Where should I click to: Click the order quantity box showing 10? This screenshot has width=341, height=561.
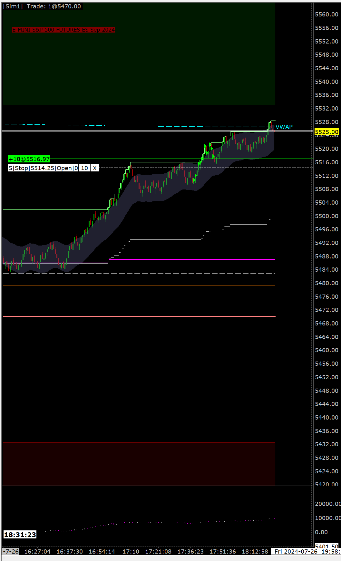pos(84,168)
